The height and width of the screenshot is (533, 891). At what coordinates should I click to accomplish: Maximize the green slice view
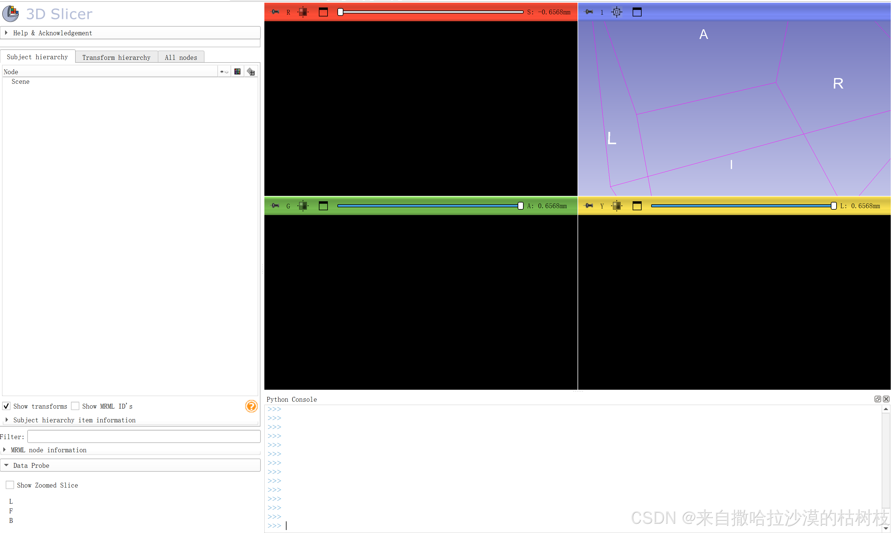[323, 206]
